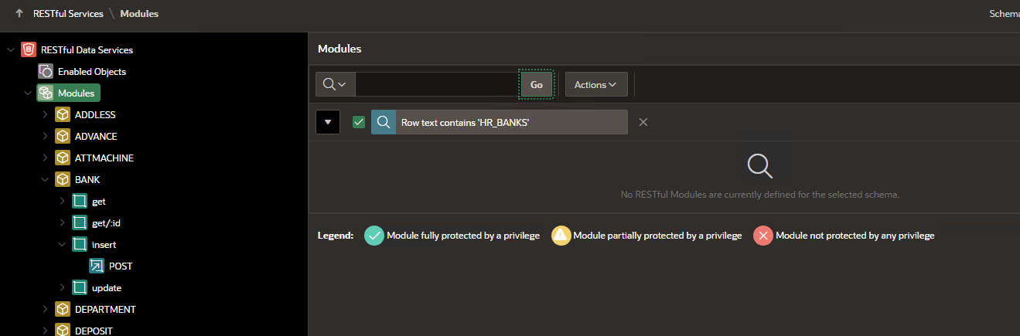1020x336 pixels.
Task: Click the Enabled Objects icon
Action: (46, 71)
